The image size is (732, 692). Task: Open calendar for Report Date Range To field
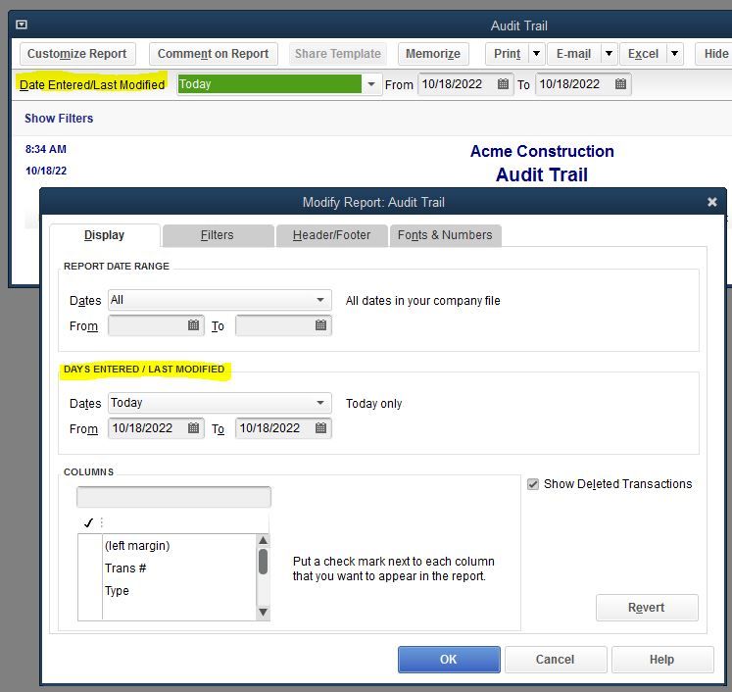click(320, 325)
